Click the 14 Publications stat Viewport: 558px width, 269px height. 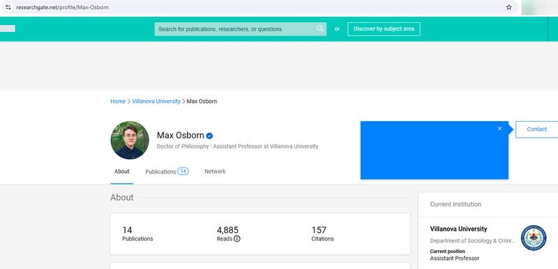(x=137, y=234)
